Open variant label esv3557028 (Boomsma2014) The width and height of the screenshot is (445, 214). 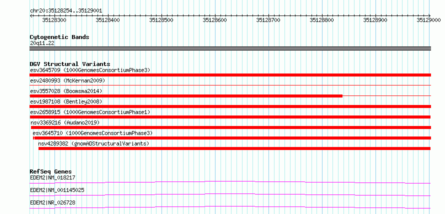coord(66,91)
